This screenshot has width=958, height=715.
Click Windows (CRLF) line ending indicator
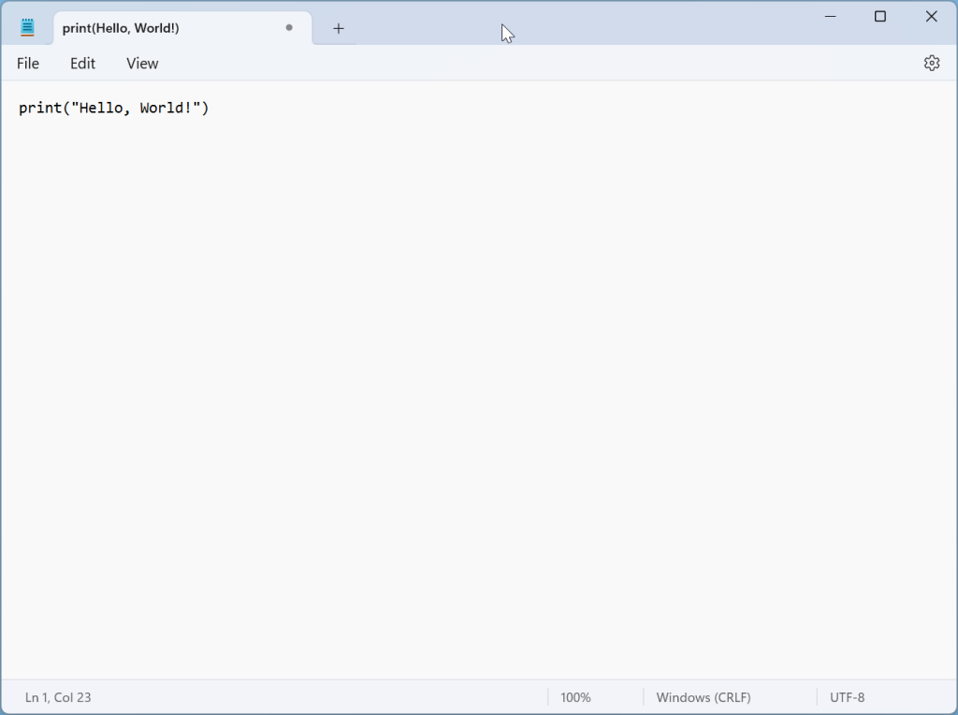pos(704,697)
